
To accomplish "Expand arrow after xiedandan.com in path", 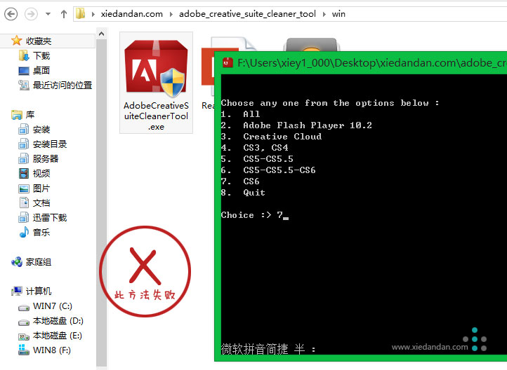I will (x=171, y=14).
